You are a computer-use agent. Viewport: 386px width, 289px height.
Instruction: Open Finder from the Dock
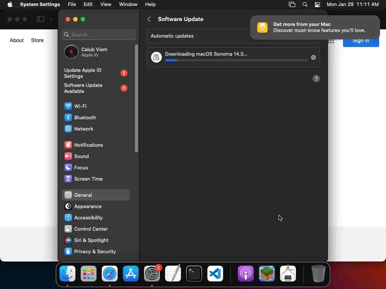[67, 274]
